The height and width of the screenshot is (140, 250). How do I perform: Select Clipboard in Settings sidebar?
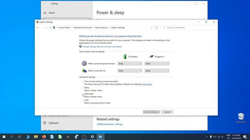click(54, 123)
